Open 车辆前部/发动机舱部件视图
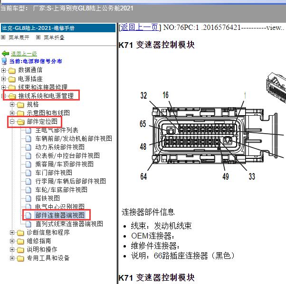The image size is (286, 284). [x=74, y=138]
